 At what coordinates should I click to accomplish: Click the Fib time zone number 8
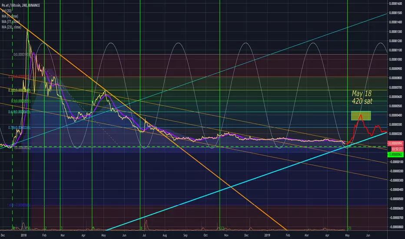pyautogui.click(x=142, y=228)
